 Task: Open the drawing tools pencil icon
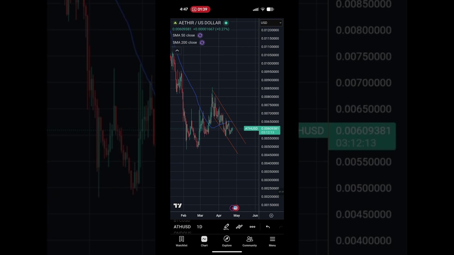point(226,227)
